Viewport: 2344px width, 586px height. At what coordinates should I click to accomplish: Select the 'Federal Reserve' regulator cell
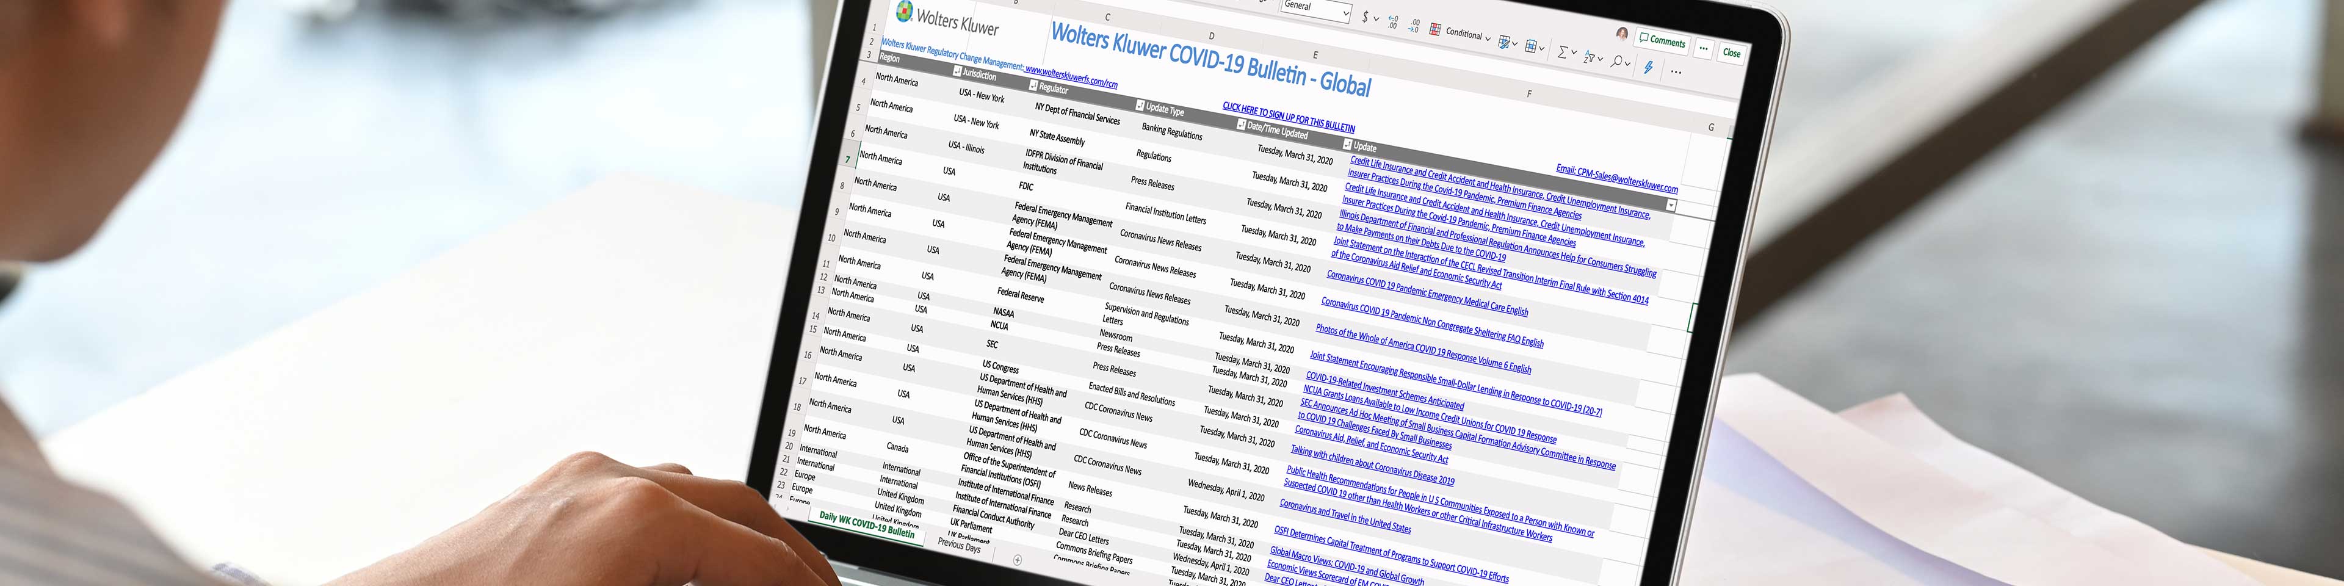[1021, 295]
